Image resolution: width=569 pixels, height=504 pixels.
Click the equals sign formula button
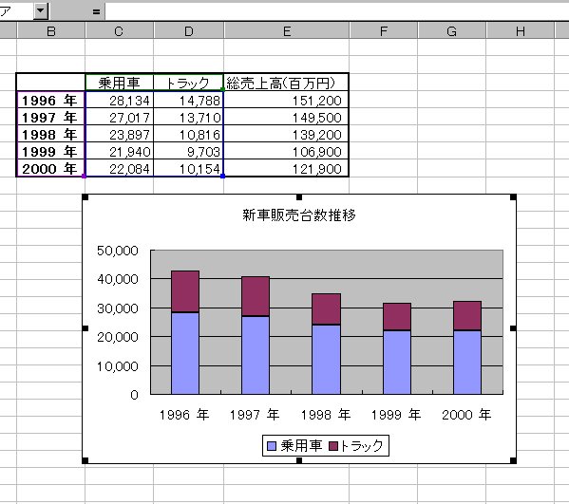click(96, 12)
